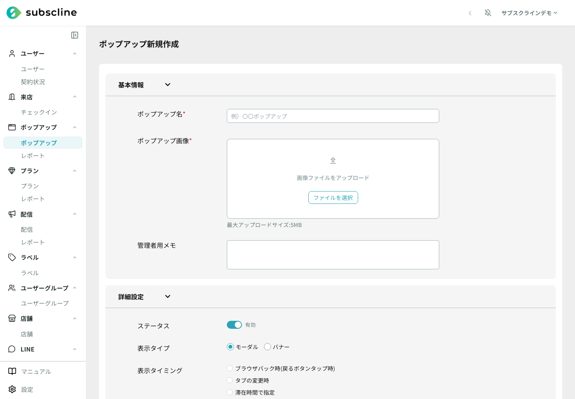
Task: Collapse the LINE sidebar group chevron
Action: (75, 349)
